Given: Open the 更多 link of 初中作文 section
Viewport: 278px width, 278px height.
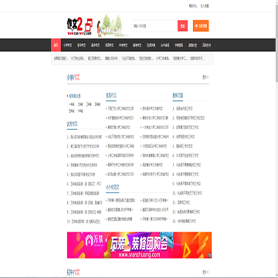Looking at the screenshot, I should pyautogui.click(x=205, y=272).
